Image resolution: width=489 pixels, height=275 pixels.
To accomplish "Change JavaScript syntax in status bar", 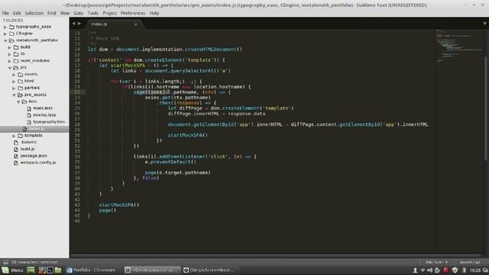I will [x=470, y=262].
